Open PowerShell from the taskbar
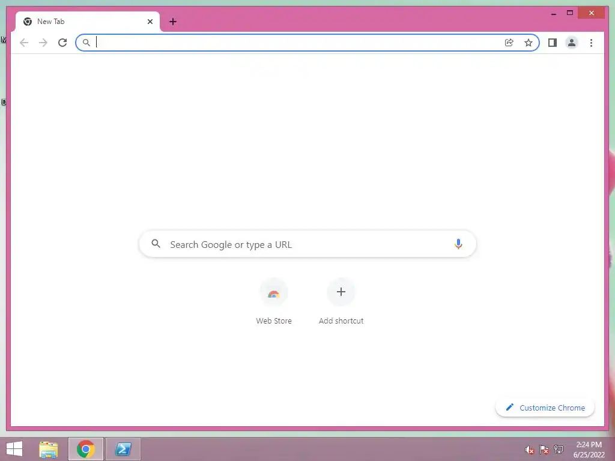 123,449
